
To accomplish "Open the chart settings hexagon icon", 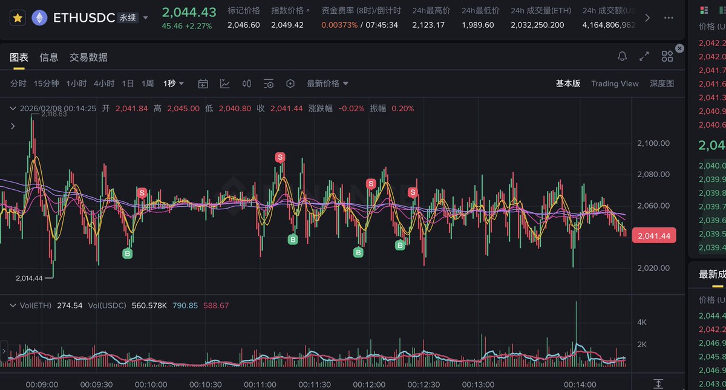I will [290, 83].
